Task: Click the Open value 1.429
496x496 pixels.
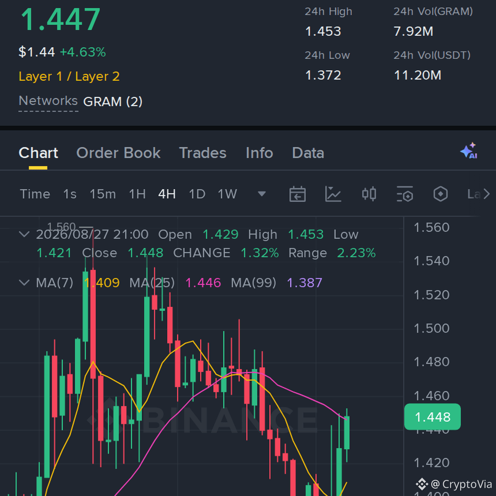Action: [220, 234]
